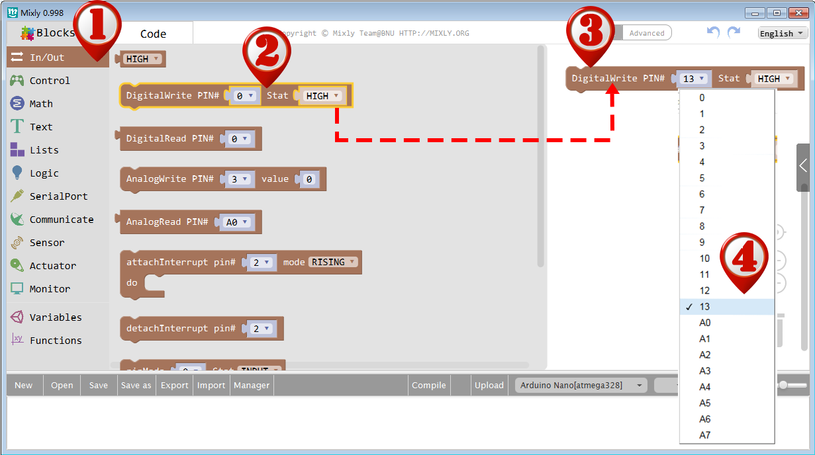Click the Lists category icon
Viewport: 815px width, 455px height.
pyautogui.click(x=17, y=150)
